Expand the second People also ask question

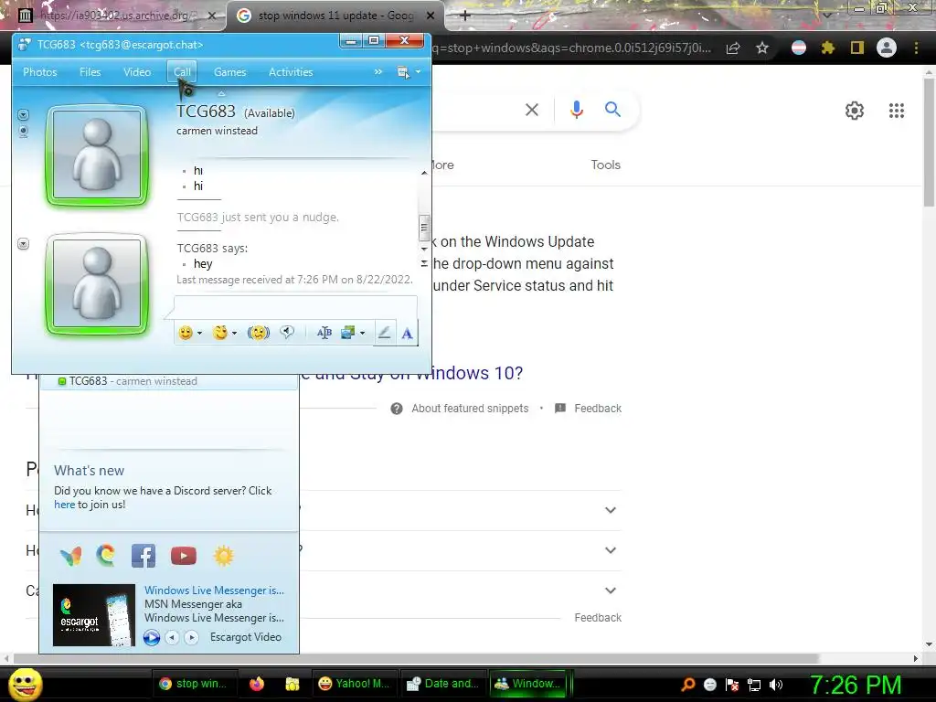coord(610,550)
